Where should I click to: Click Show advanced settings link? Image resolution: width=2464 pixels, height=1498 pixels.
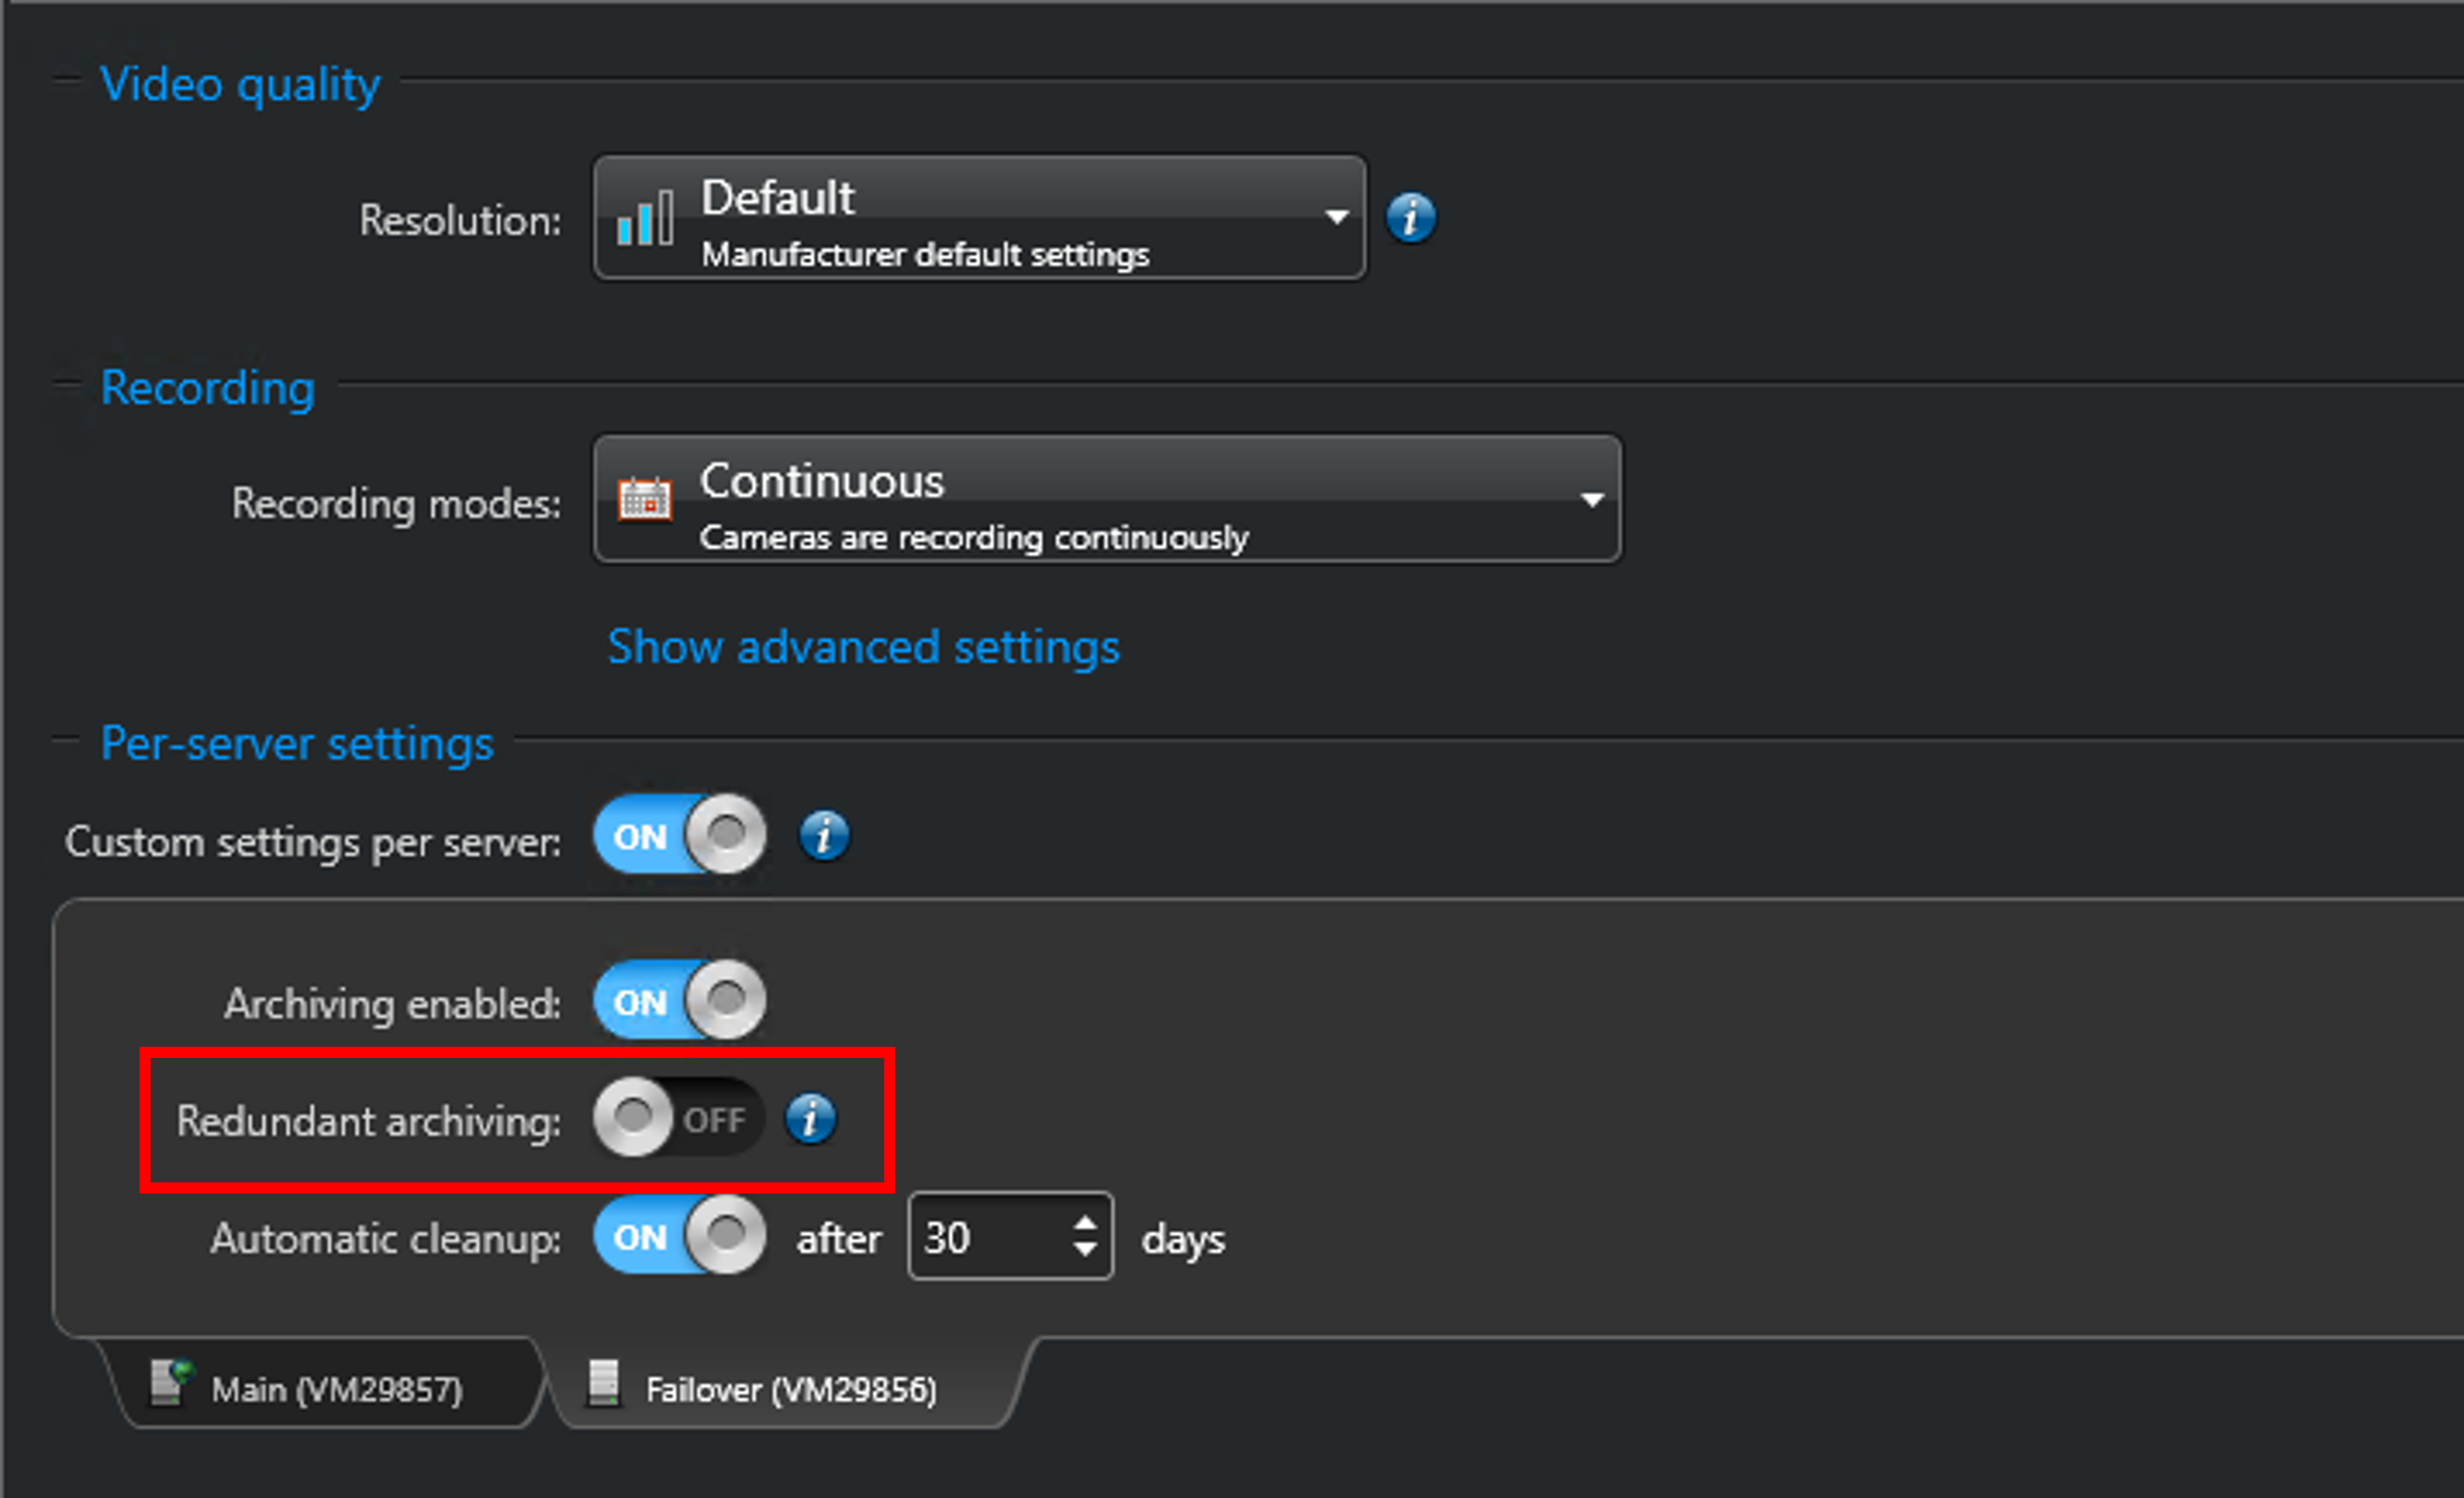(864, 647)
